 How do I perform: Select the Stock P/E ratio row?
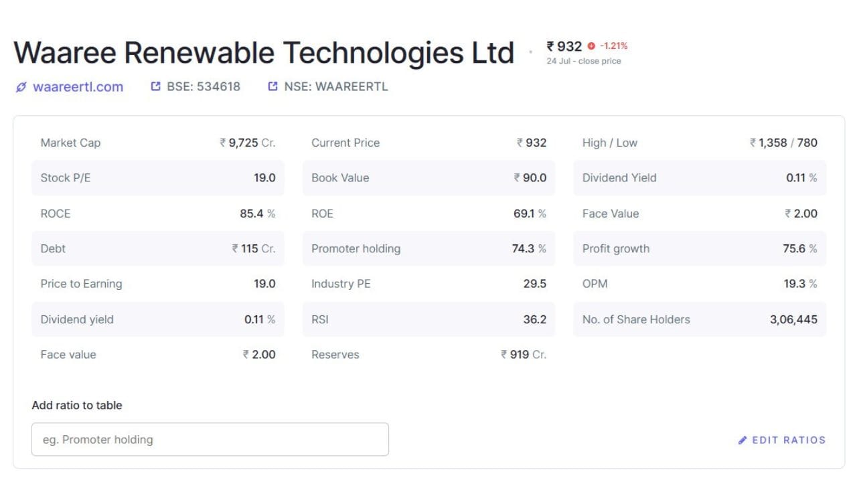click(x=158, y=178)
